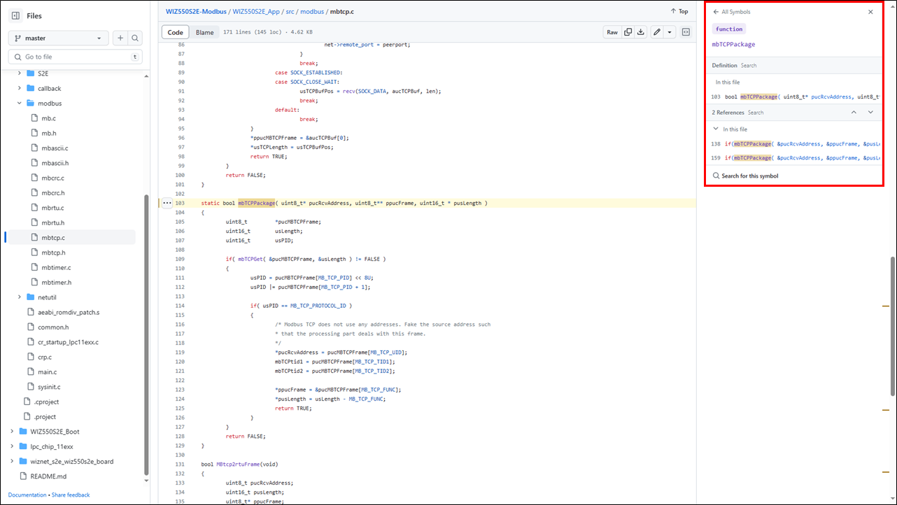Switch to the Blame tab
Viewport: 897px width, 505px height.
pyautogui.click(x=204, y=32)
